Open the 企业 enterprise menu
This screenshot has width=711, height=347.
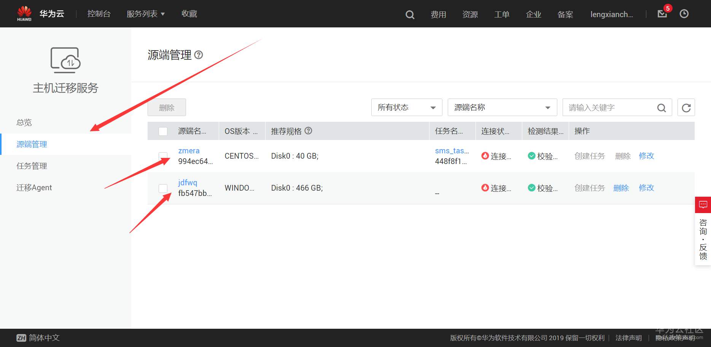pyautogui.click(x=533, y=14)
